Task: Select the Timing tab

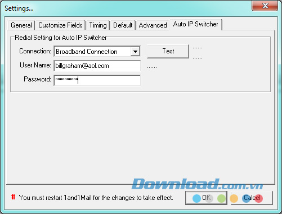Action: click(x=98, y=25)
